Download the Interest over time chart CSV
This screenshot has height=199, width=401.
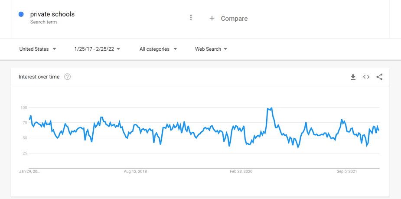click(x=353, y=77)
